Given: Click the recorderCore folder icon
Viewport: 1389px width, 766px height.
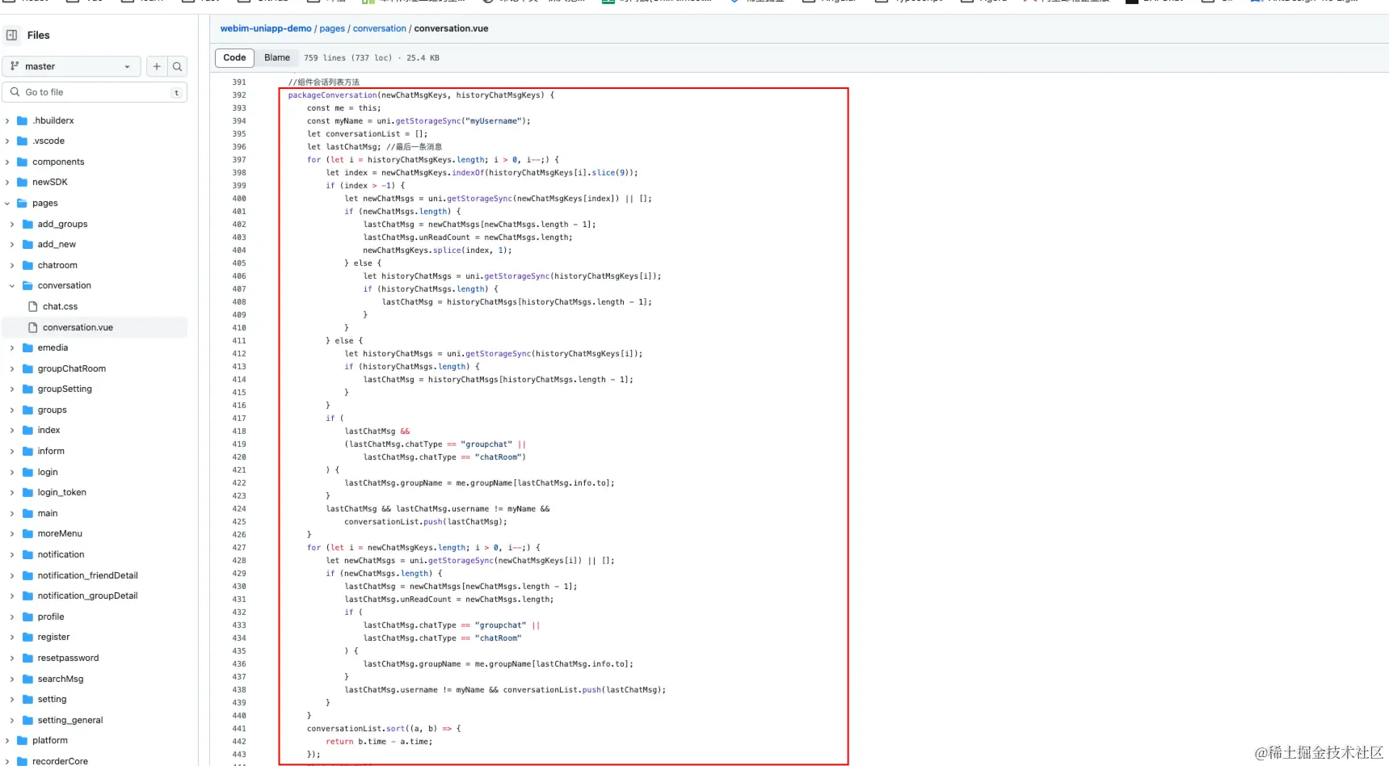Looking at the screenshot, I should point(23,761).
